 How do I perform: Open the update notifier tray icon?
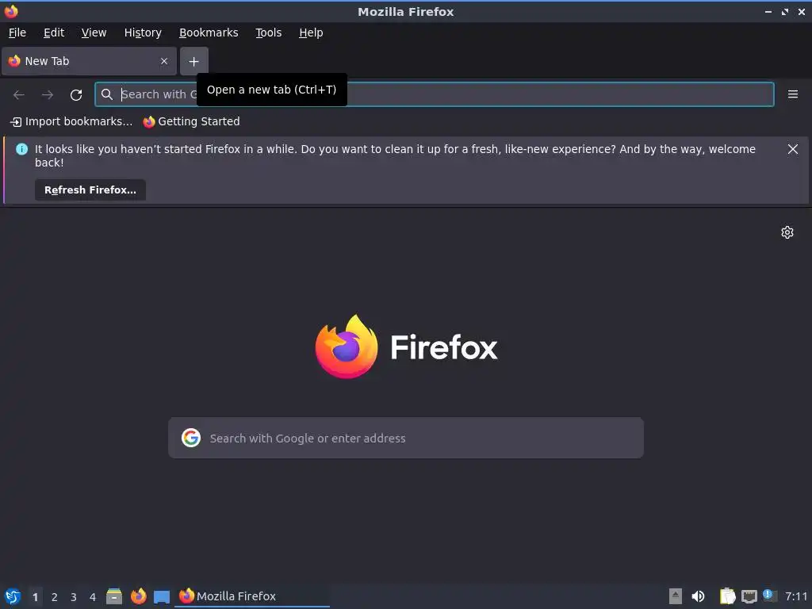pyautogui.click(x=769, y=596)
